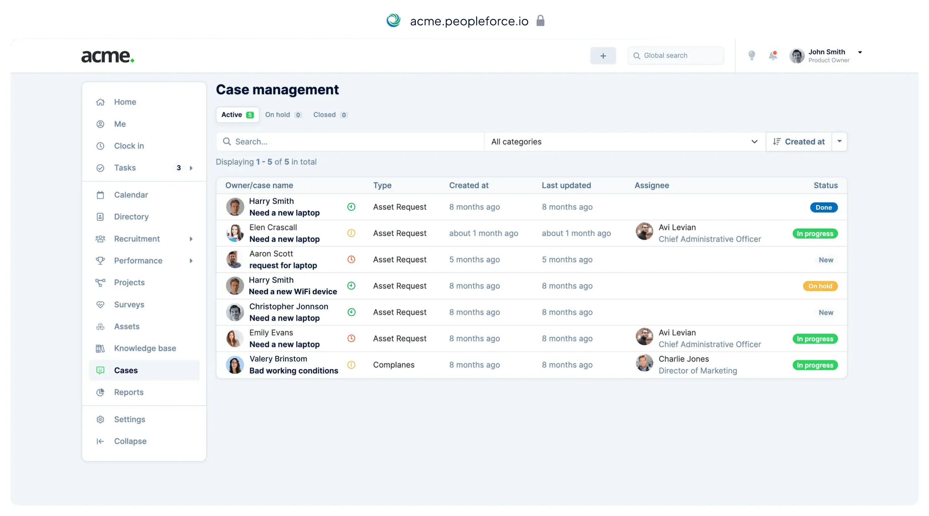
Task: Open the All categories dropdown
Action: point(624,142)
